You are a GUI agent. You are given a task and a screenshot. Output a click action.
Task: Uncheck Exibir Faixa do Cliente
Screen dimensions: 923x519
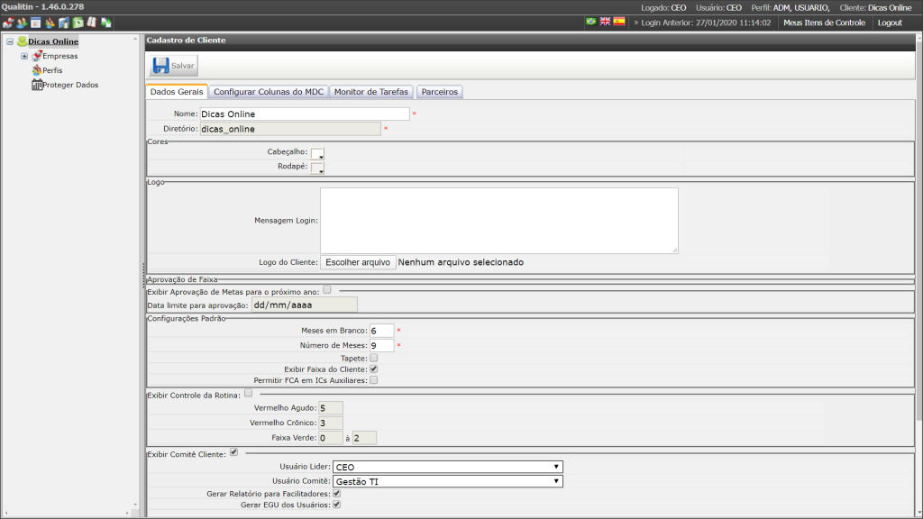374,369
